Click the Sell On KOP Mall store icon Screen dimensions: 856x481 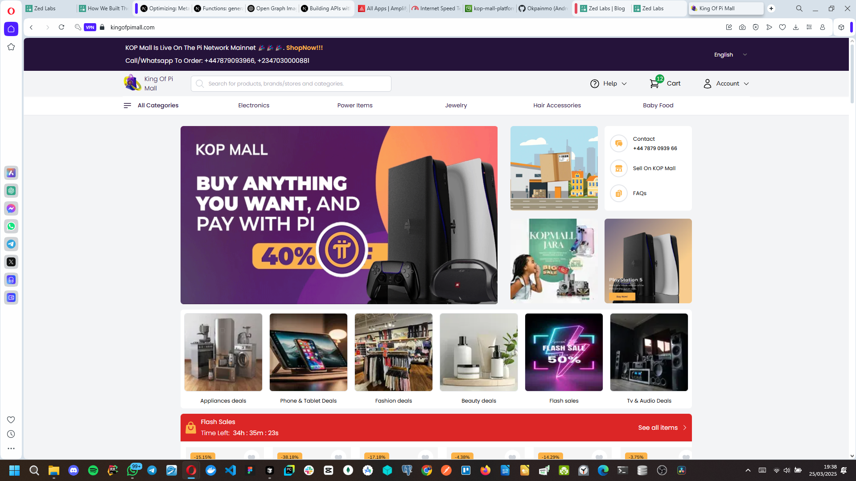(619, 168)
